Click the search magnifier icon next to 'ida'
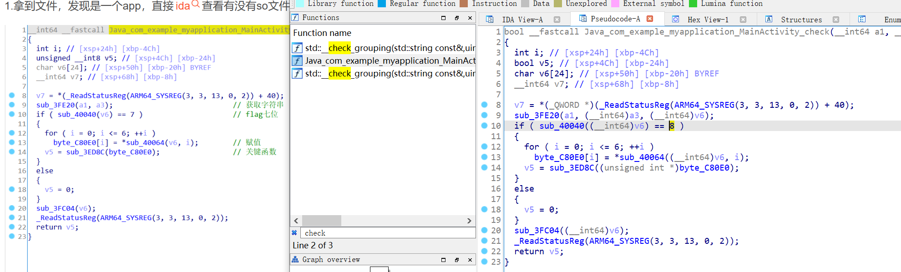901x272 pixels. (x=195, y=5)
